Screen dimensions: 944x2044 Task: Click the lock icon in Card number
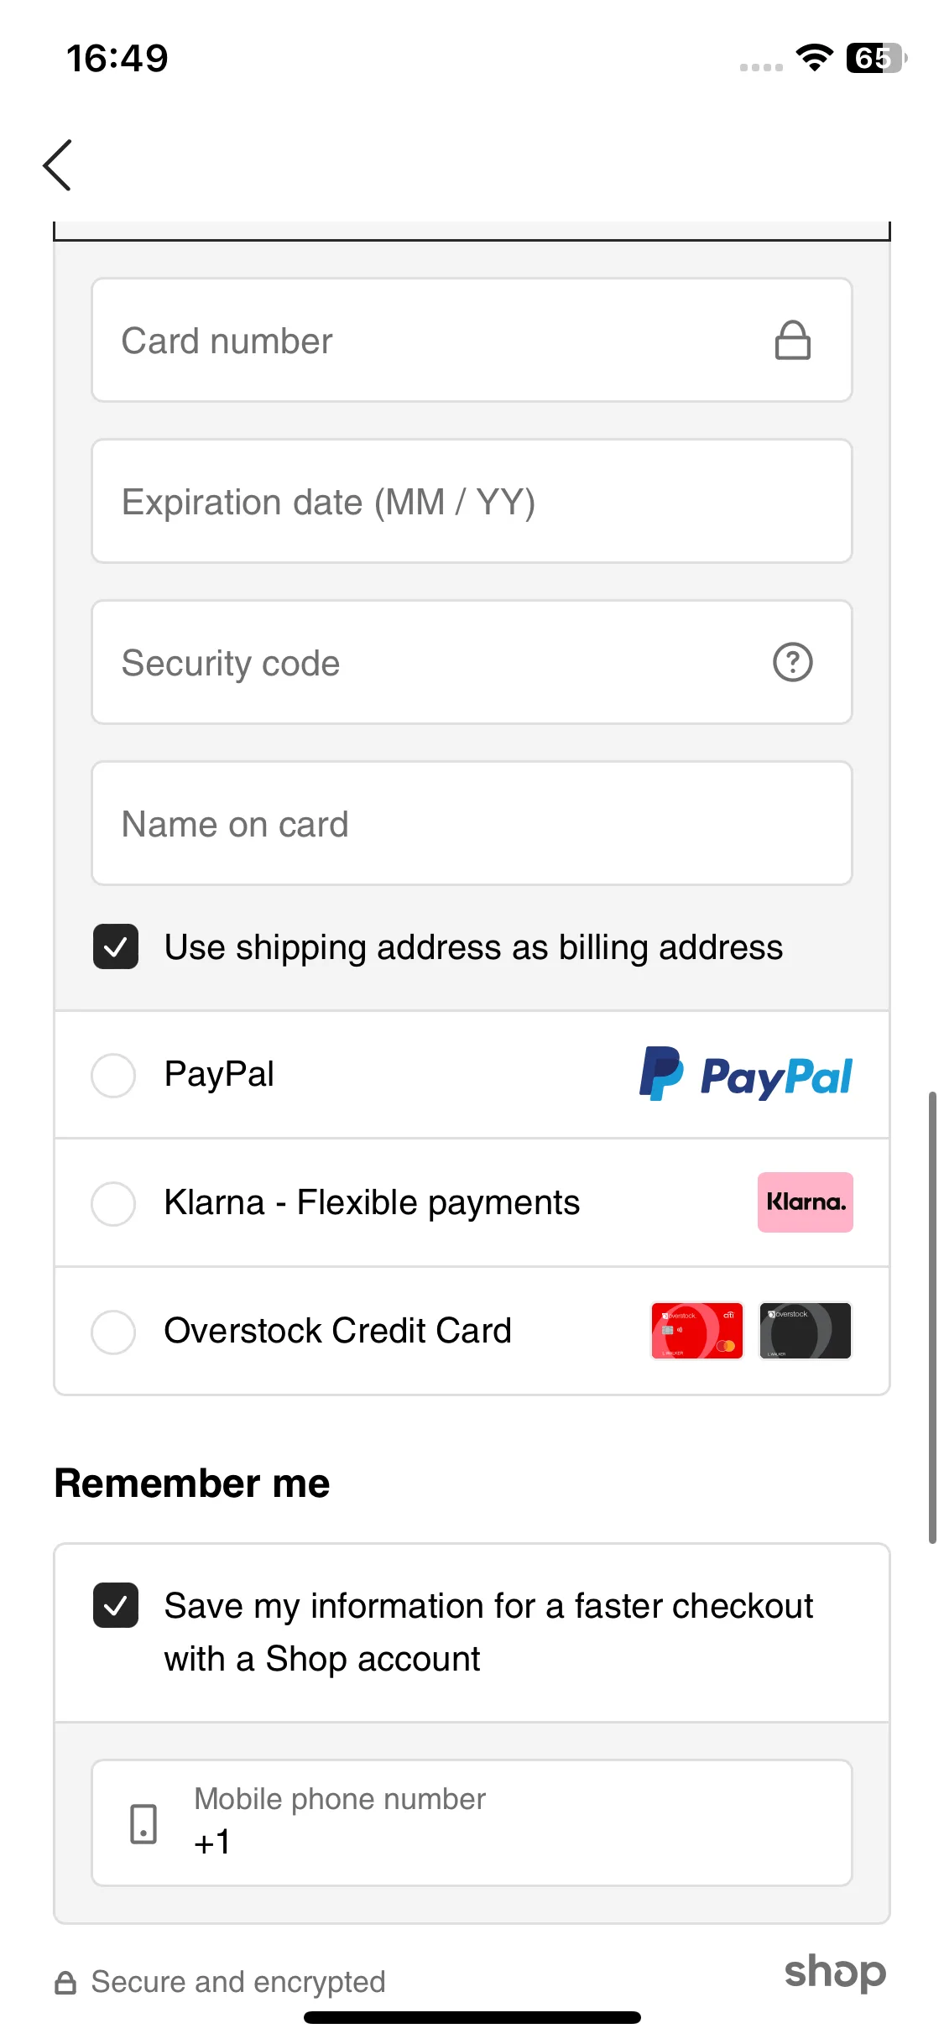(x=792, y=340)
